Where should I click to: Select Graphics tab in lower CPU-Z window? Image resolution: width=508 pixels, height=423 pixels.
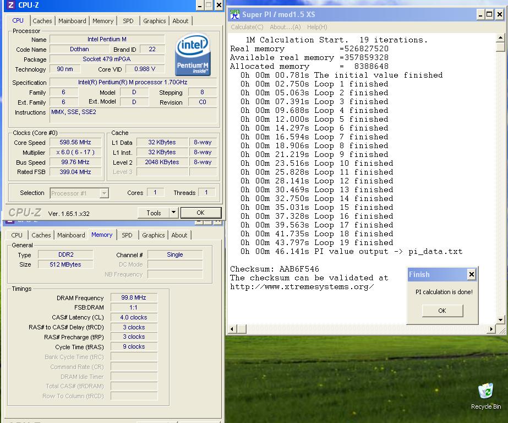point(153,235)
